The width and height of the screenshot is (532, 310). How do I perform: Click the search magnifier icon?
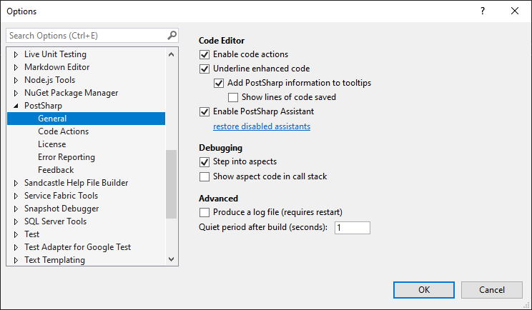[x=172, y=35]
